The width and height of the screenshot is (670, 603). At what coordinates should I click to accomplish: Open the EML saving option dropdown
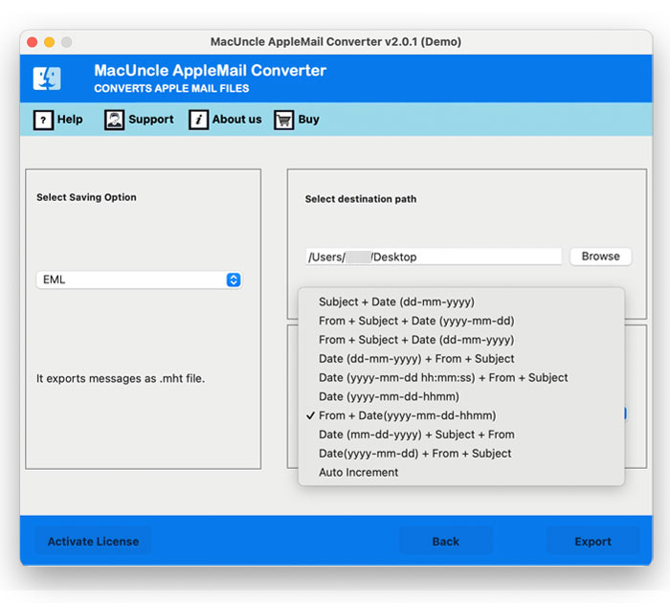tap(140, 279)
